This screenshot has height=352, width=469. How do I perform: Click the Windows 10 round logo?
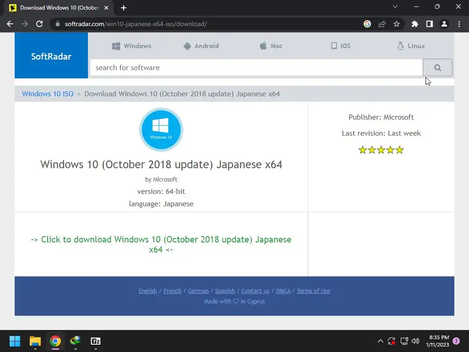(161, 129)
